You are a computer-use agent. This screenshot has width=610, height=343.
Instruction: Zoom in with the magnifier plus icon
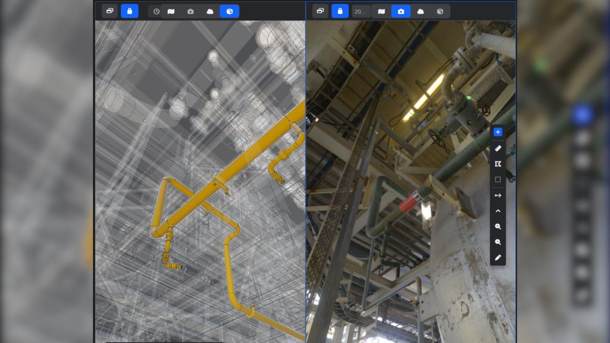pyautogui.click(x=498, y=226)
